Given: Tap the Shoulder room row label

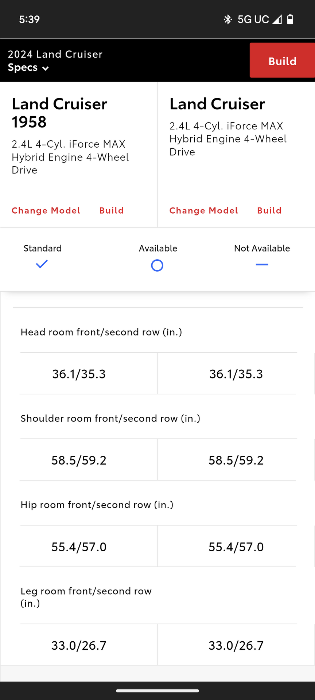Looking at the screenshot, I should click(x=110, y=418).
